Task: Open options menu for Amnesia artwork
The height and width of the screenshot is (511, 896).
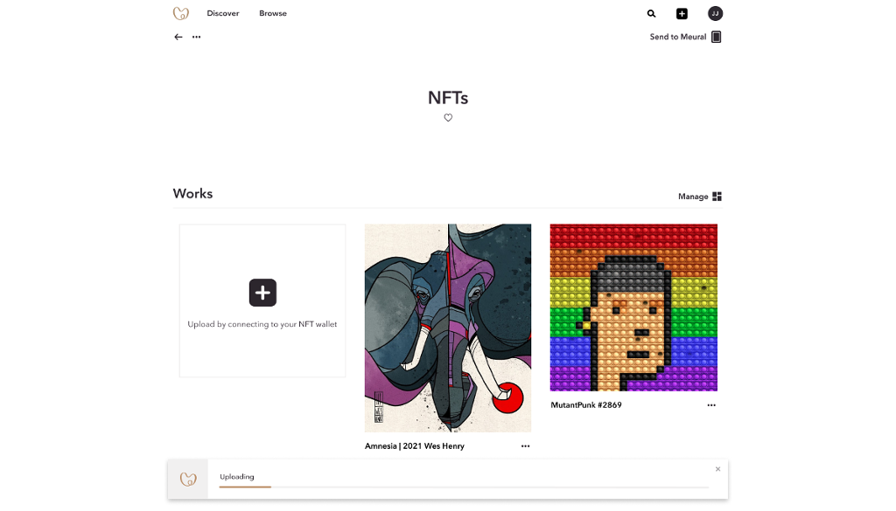Action: click(x=525, y=446)
